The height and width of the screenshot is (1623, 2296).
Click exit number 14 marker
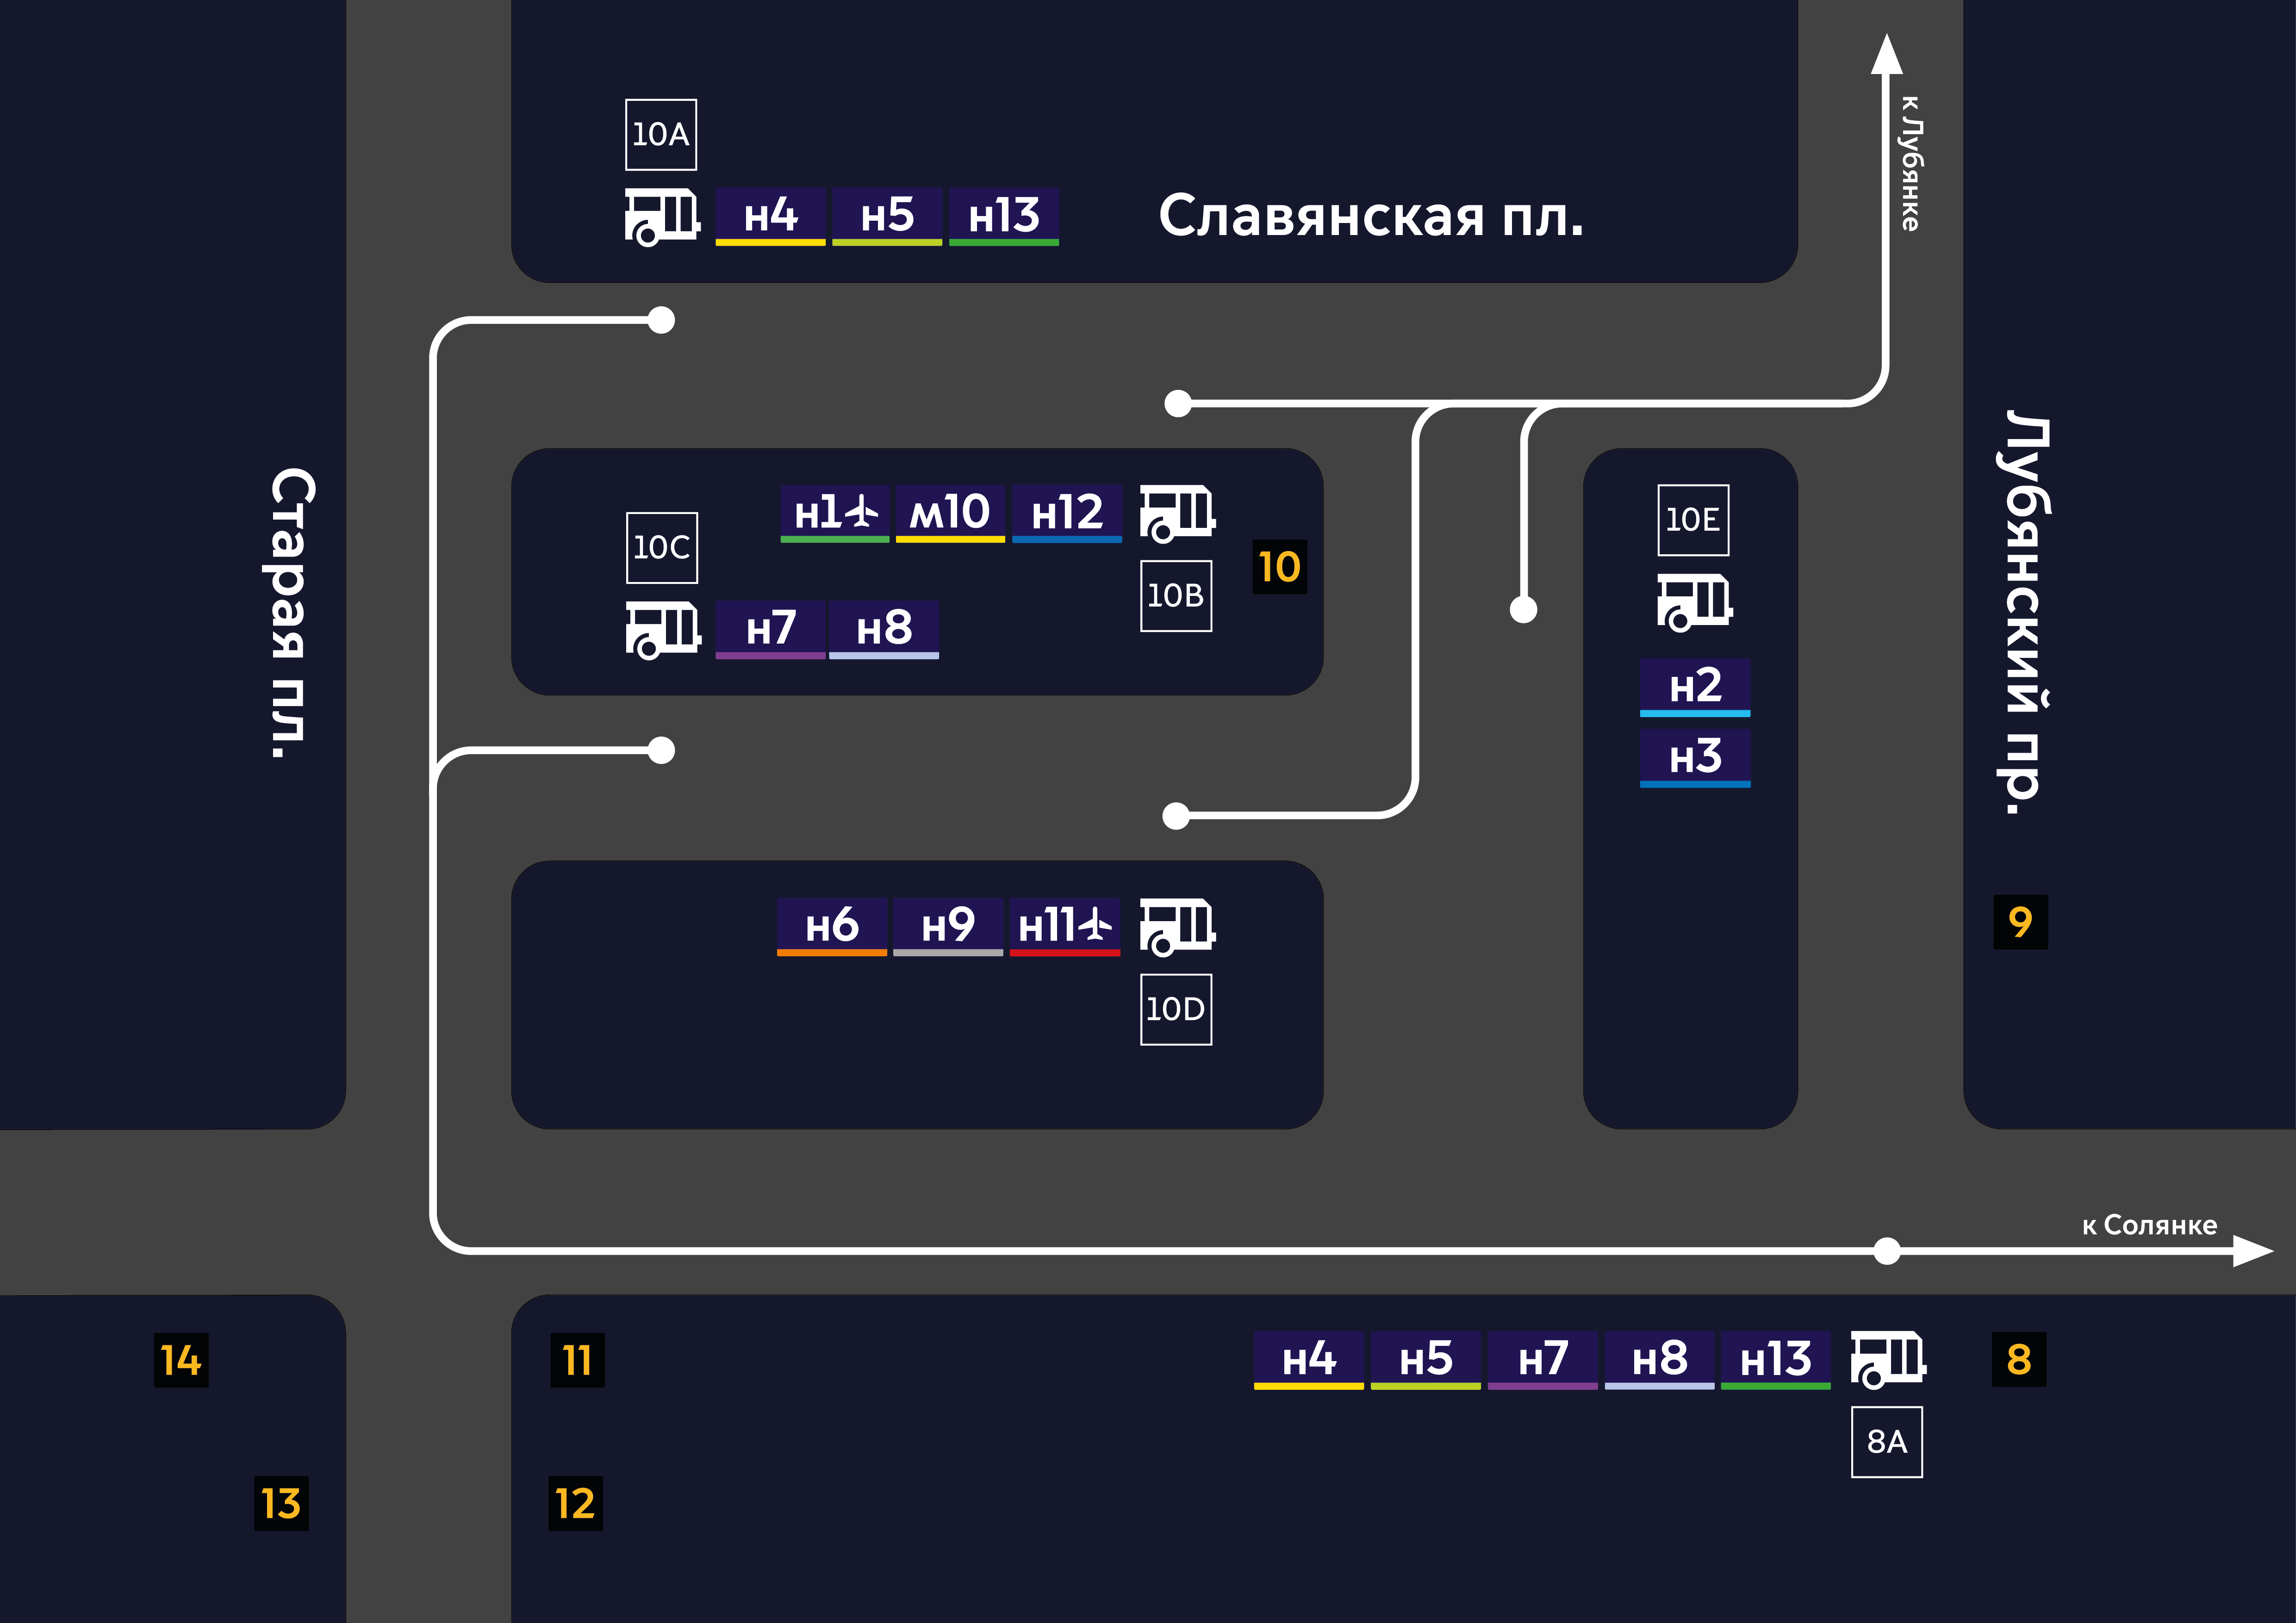tap(181, 1360)
